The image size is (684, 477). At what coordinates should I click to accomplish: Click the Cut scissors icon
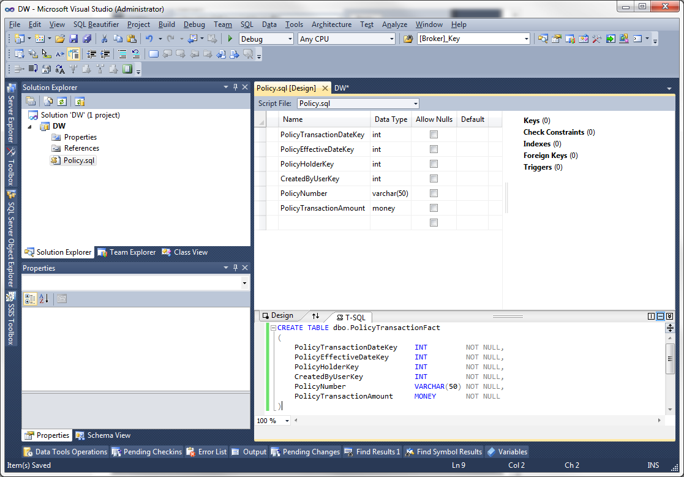(104, 39)
